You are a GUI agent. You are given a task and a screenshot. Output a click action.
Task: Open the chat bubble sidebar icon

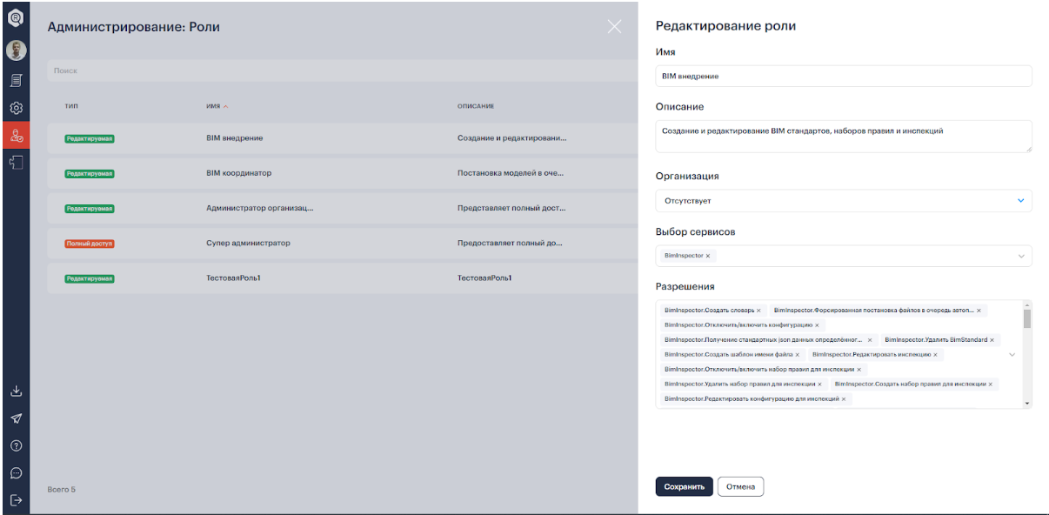click(x=16, y=473)
